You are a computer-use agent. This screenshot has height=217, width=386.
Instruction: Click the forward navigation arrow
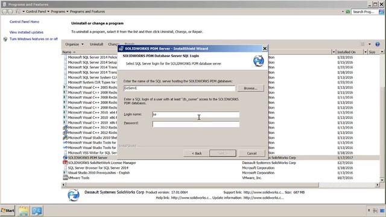pyautogui.click(x=10, y=11)
